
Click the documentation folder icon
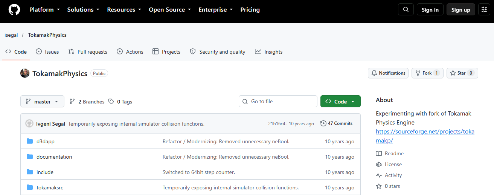30,157
